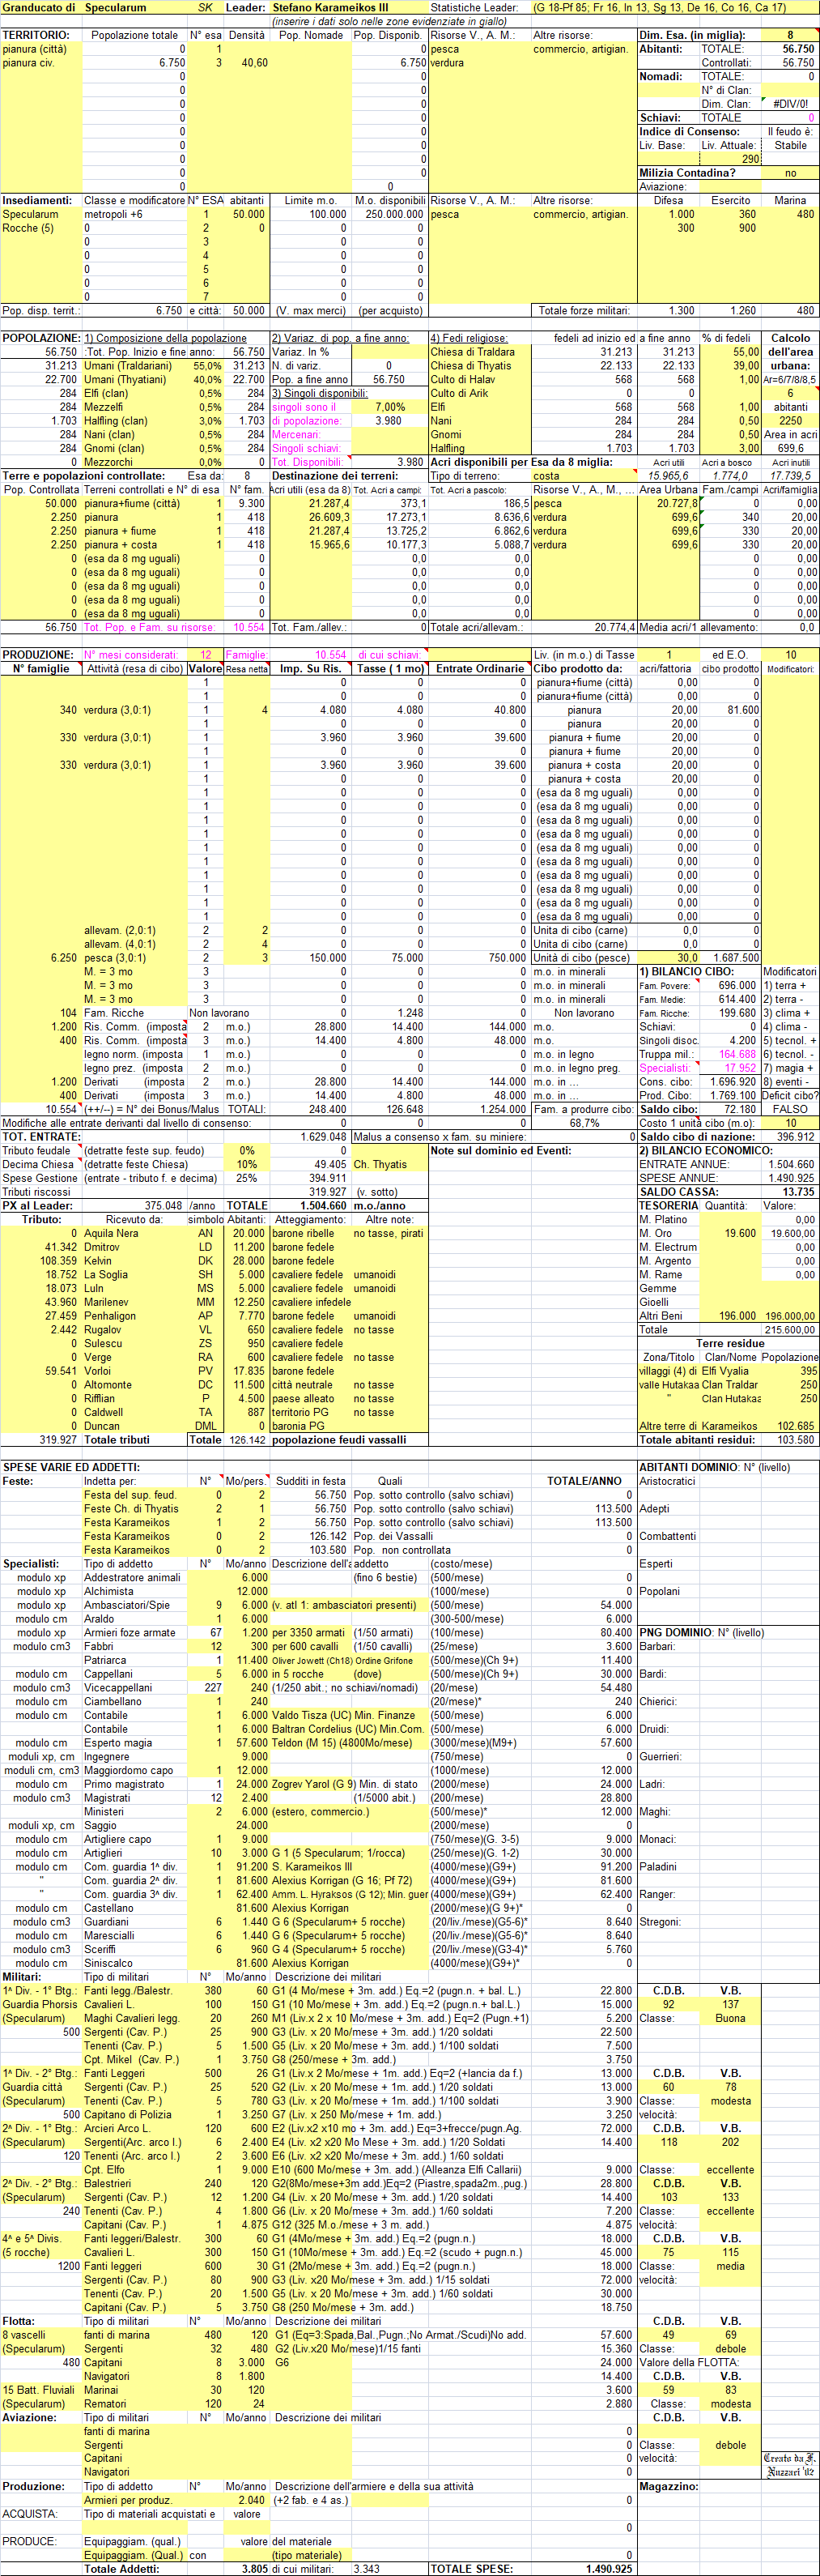Click the 'TESORERIA' header cell
Image resolution: width=820 pixels, height=2576 pixels.
pyautogui.click(x=669, y=1206)
